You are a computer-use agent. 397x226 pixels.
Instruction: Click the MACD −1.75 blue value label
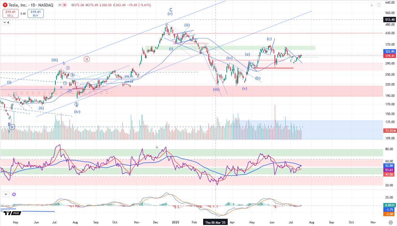pos(390,210)
